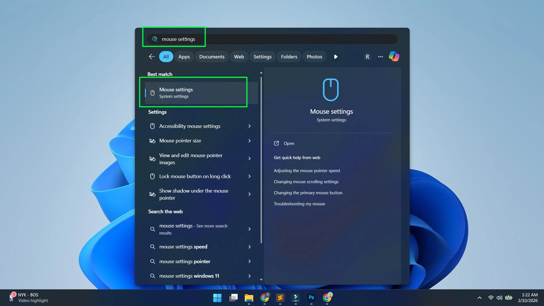Expand the mouse settings speed suggestion
The width and height of the screenshot is (544, 306).
[x=249, y=247]
